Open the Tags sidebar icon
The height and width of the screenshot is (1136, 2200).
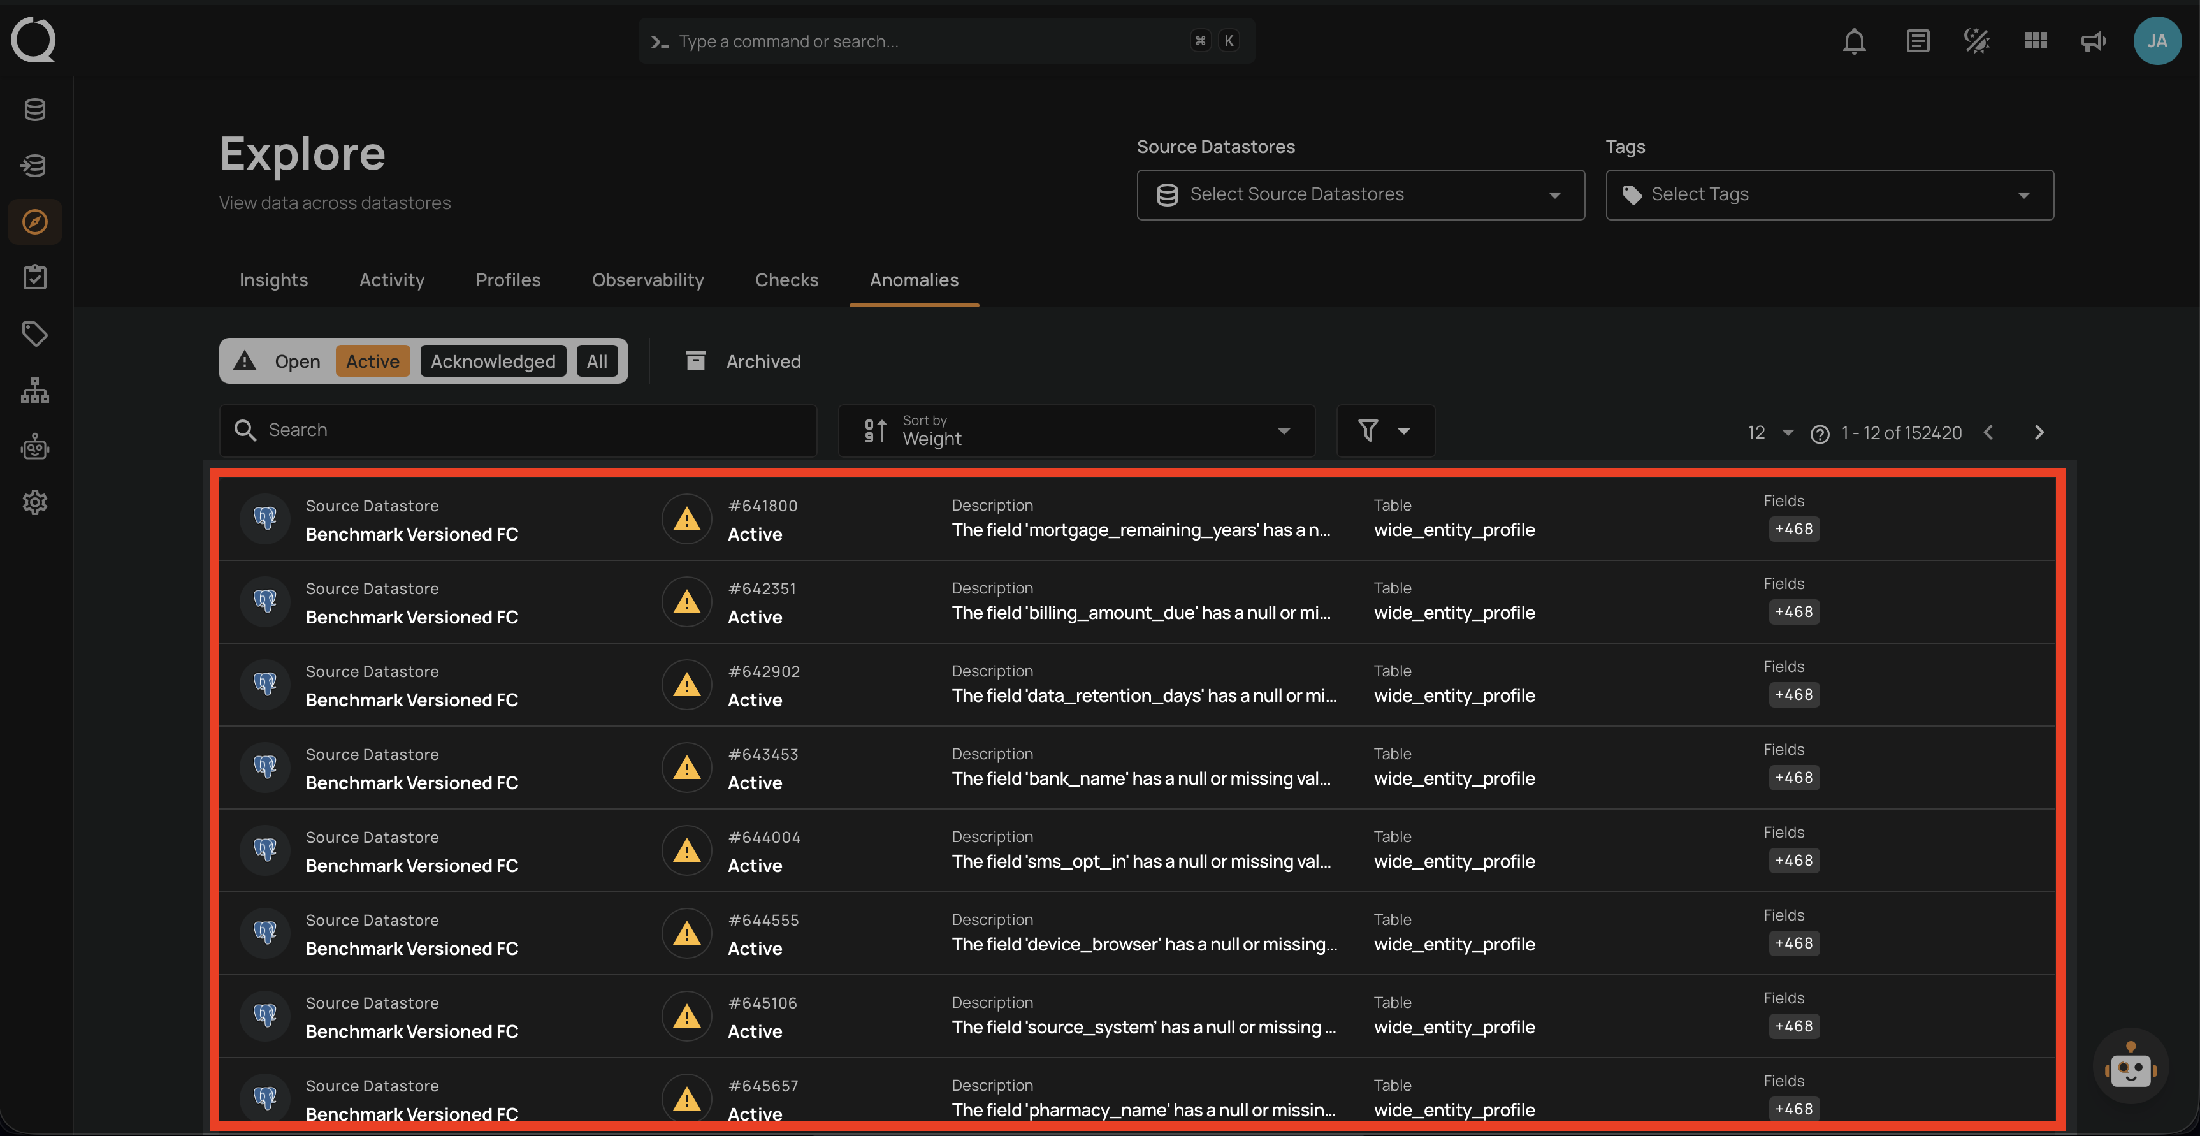pos(35,334)
